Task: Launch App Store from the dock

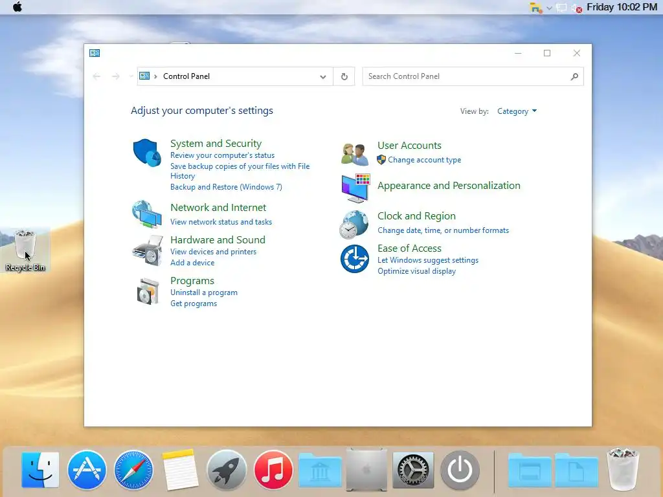Action: pos(87,470)
